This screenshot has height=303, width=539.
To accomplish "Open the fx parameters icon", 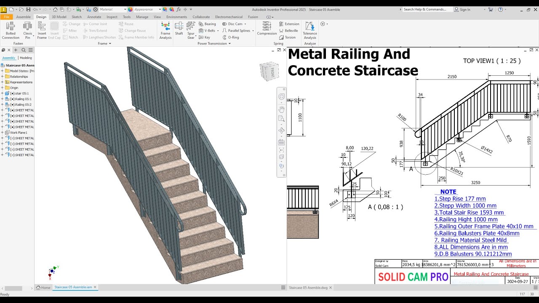I will coord(179,9).
